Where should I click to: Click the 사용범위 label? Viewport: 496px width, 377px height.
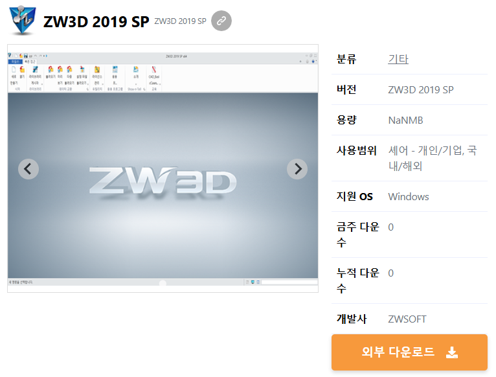pos(357,150)
